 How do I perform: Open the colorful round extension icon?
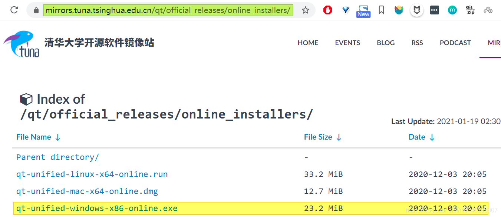coord(399,10)
